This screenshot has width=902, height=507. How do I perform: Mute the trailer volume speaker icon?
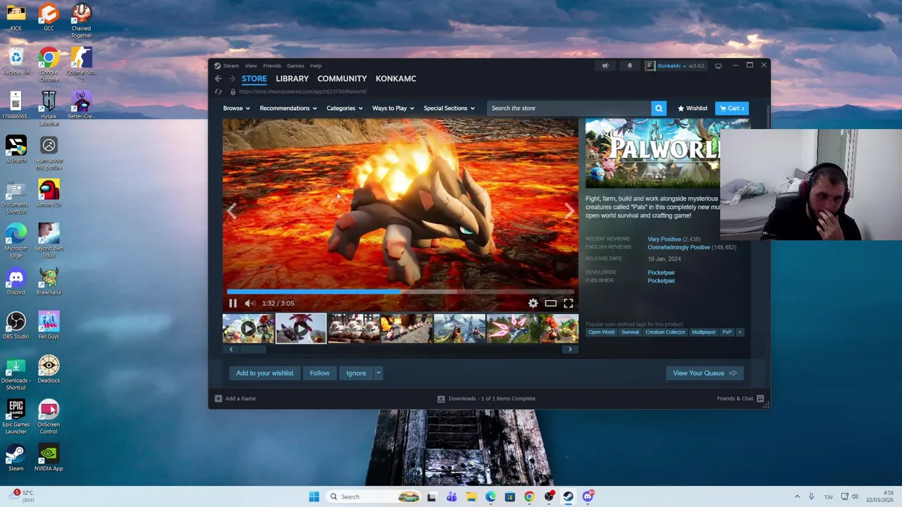(249, 303)
